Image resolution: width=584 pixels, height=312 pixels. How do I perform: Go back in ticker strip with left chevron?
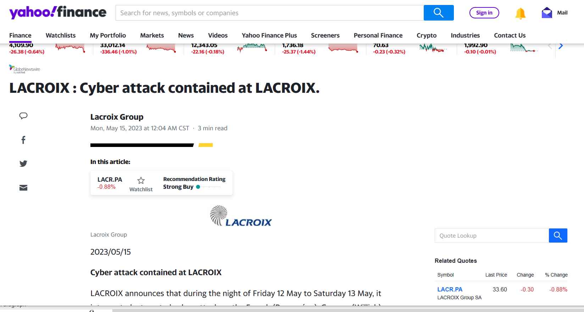[550, 46]
